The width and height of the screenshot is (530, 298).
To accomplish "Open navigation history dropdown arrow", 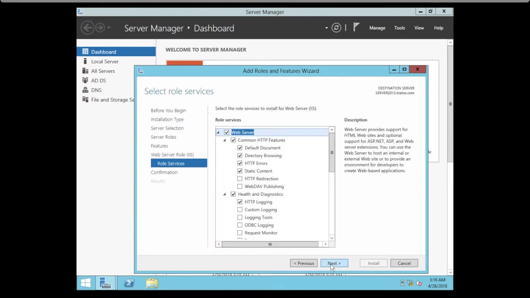I will 109,28.
